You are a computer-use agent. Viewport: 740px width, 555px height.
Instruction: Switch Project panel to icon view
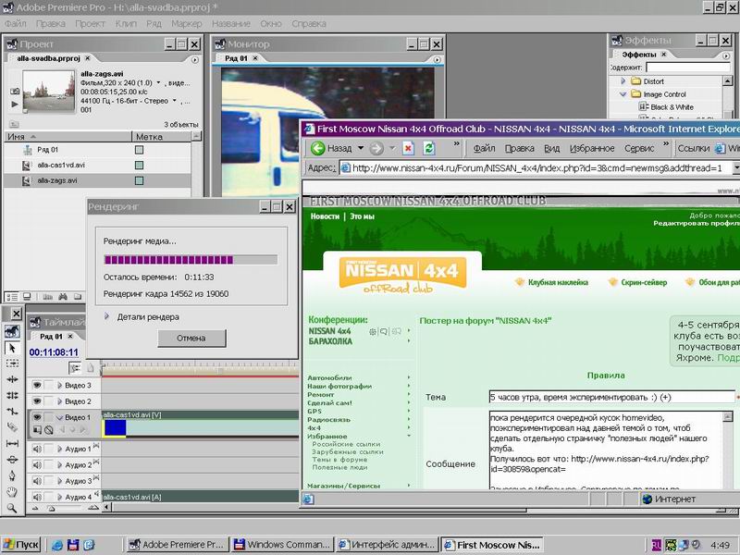[x=27, y=297]
